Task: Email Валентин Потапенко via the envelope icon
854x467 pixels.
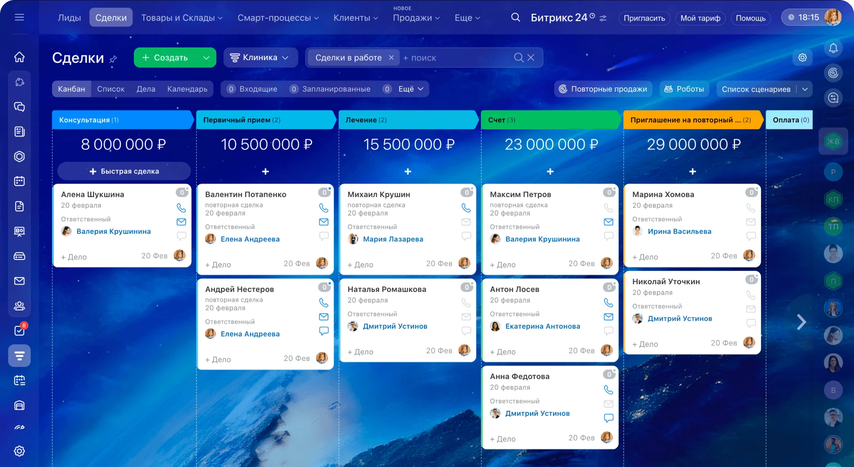Action: coord(323,221)
